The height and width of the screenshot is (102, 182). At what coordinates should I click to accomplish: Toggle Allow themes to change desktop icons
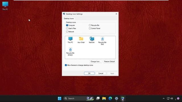pyautogui.click(x=66, y=65)
